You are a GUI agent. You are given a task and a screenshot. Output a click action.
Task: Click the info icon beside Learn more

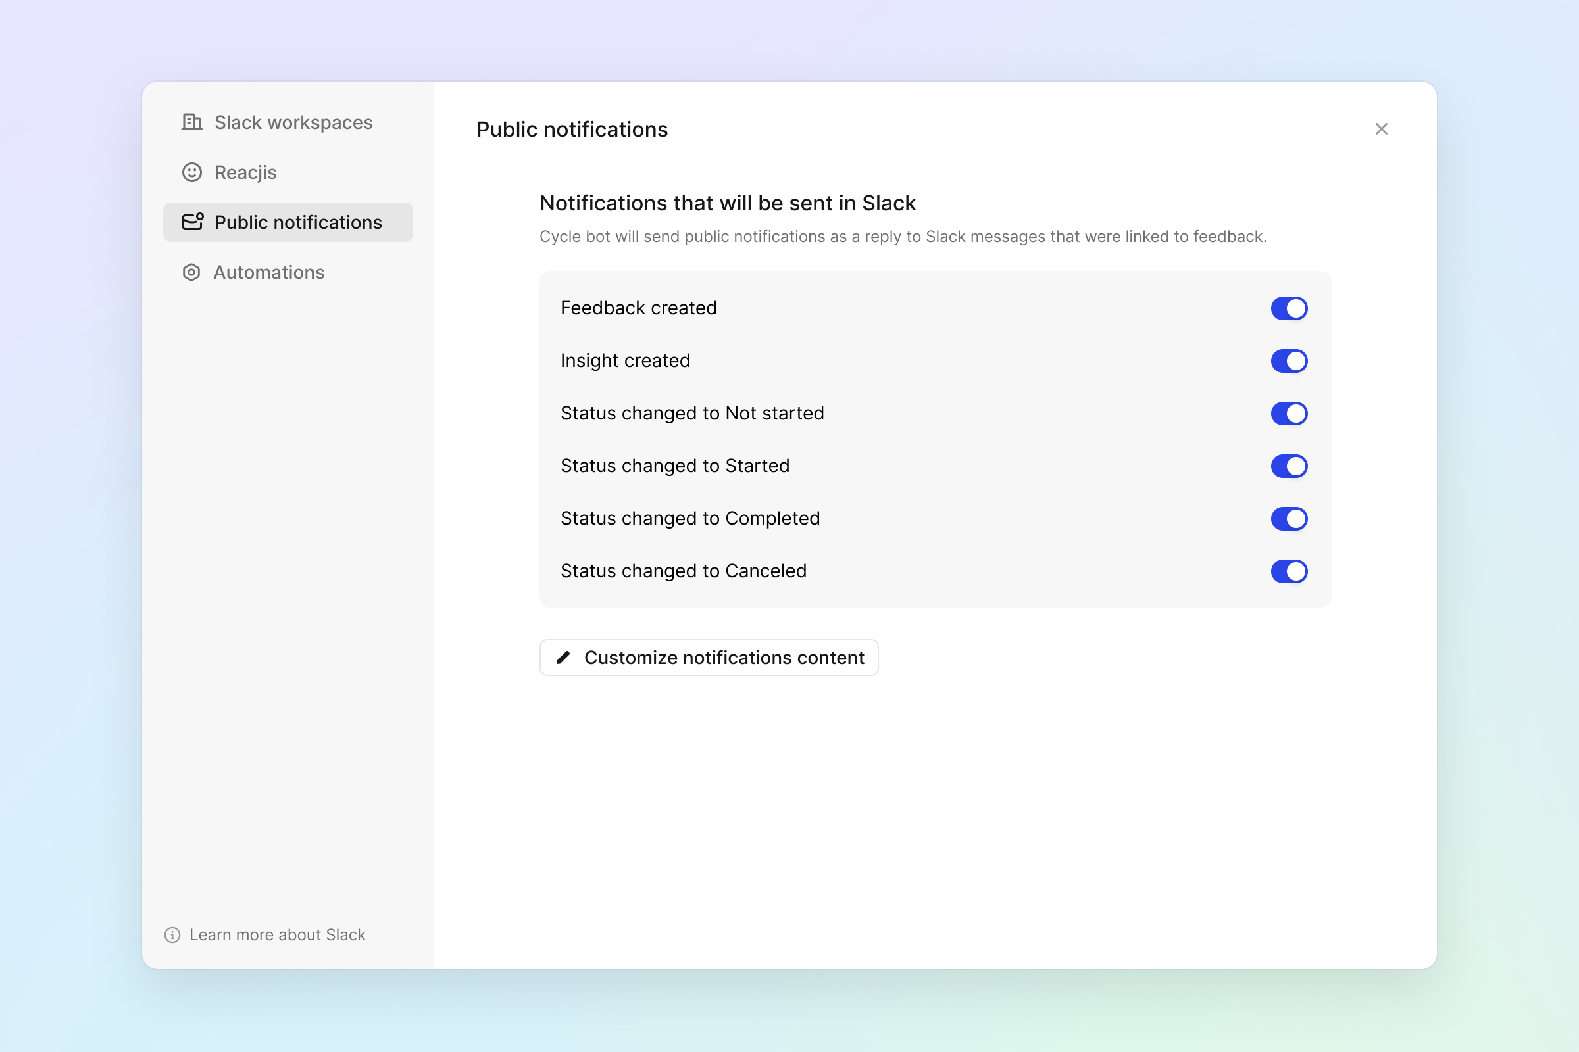172,934
